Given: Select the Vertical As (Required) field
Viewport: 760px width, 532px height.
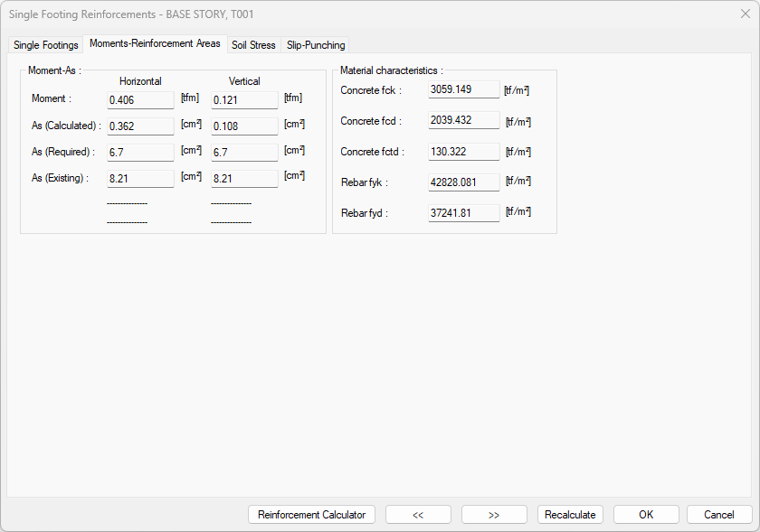Looking at the screenshot, I should click(x=244, y=153).
